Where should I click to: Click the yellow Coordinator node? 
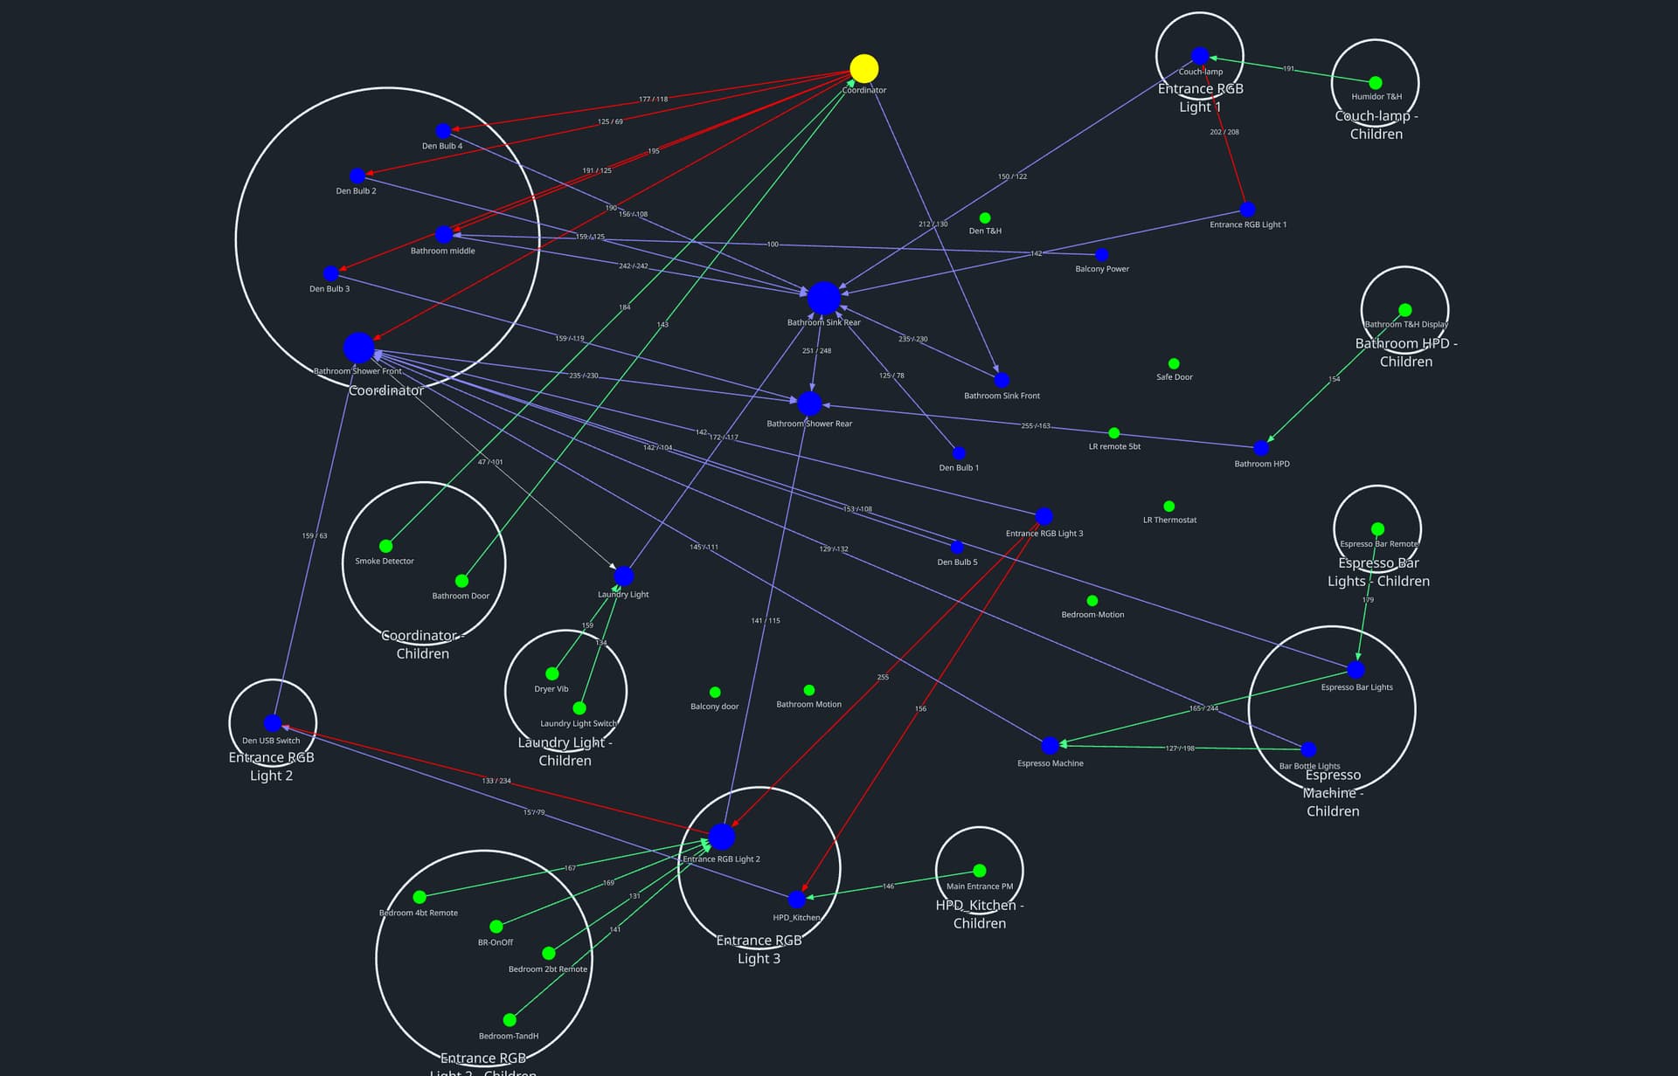pyautogui.click(x=863, y=68)
